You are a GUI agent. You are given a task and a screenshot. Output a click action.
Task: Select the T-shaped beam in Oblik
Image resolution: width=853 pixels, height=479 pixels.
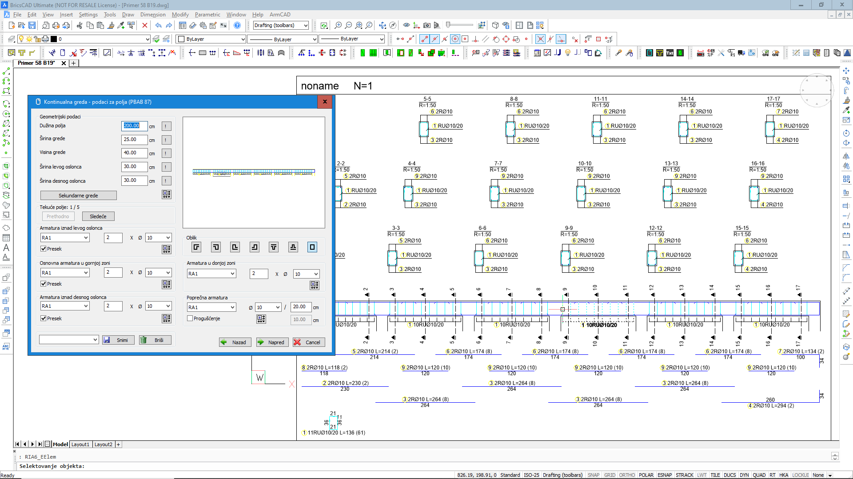point(274,247)
